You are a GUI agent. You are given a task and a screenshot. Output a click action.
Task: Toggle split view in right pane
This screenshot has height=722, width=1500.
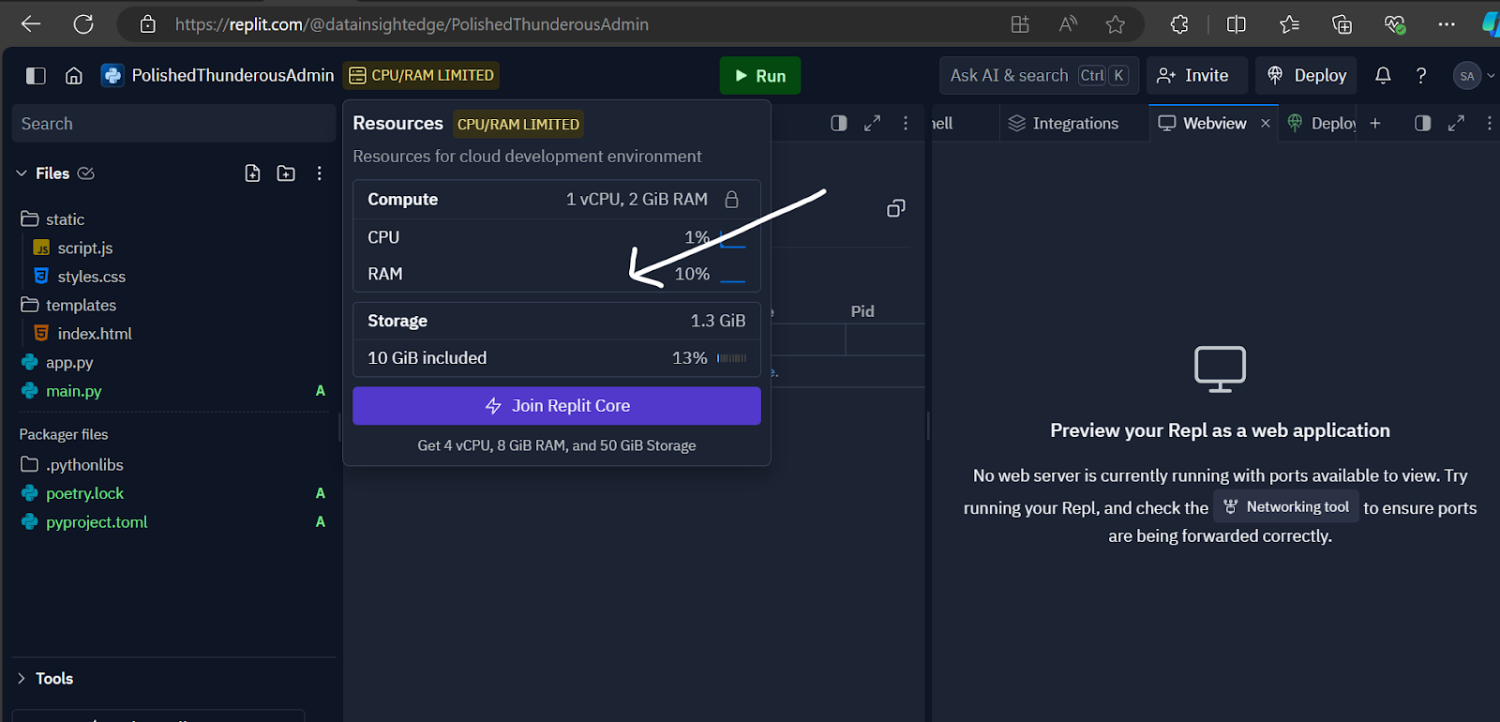click(1423, 123)
